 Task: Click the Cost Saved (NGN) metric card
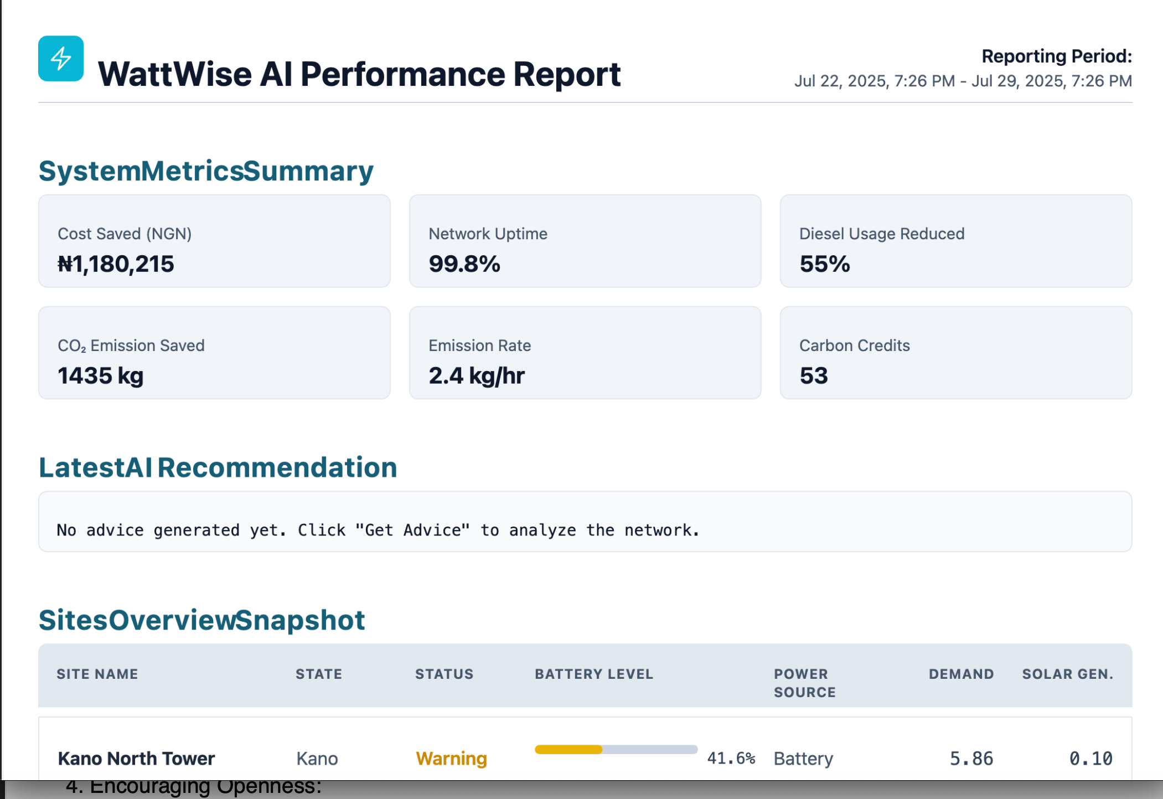(x=214, y=241)
